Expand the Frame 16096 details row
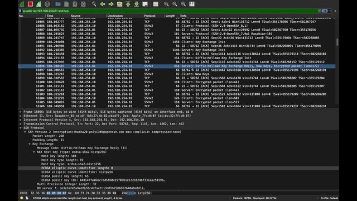The image size is (357, 201). tap(21, 112)
